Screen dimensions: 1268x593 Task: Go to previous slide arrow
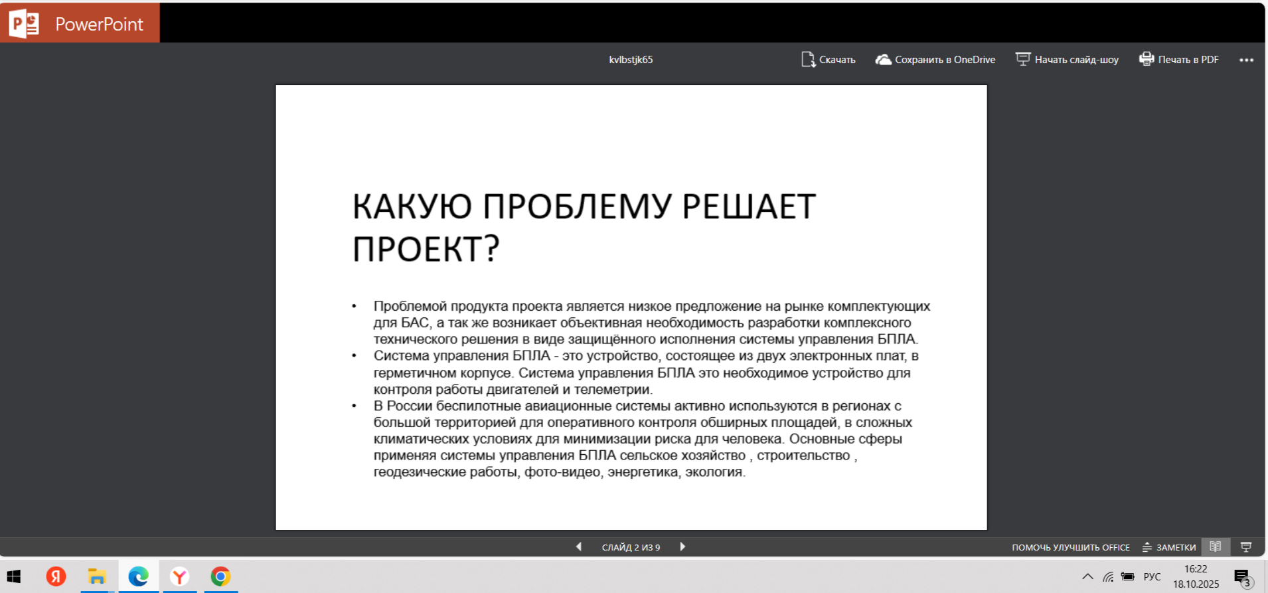tap(579, 547)
